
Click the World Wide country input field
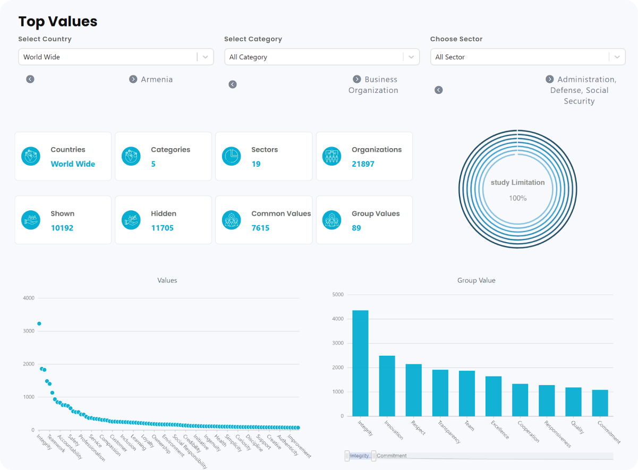click(x=107, y=57)
